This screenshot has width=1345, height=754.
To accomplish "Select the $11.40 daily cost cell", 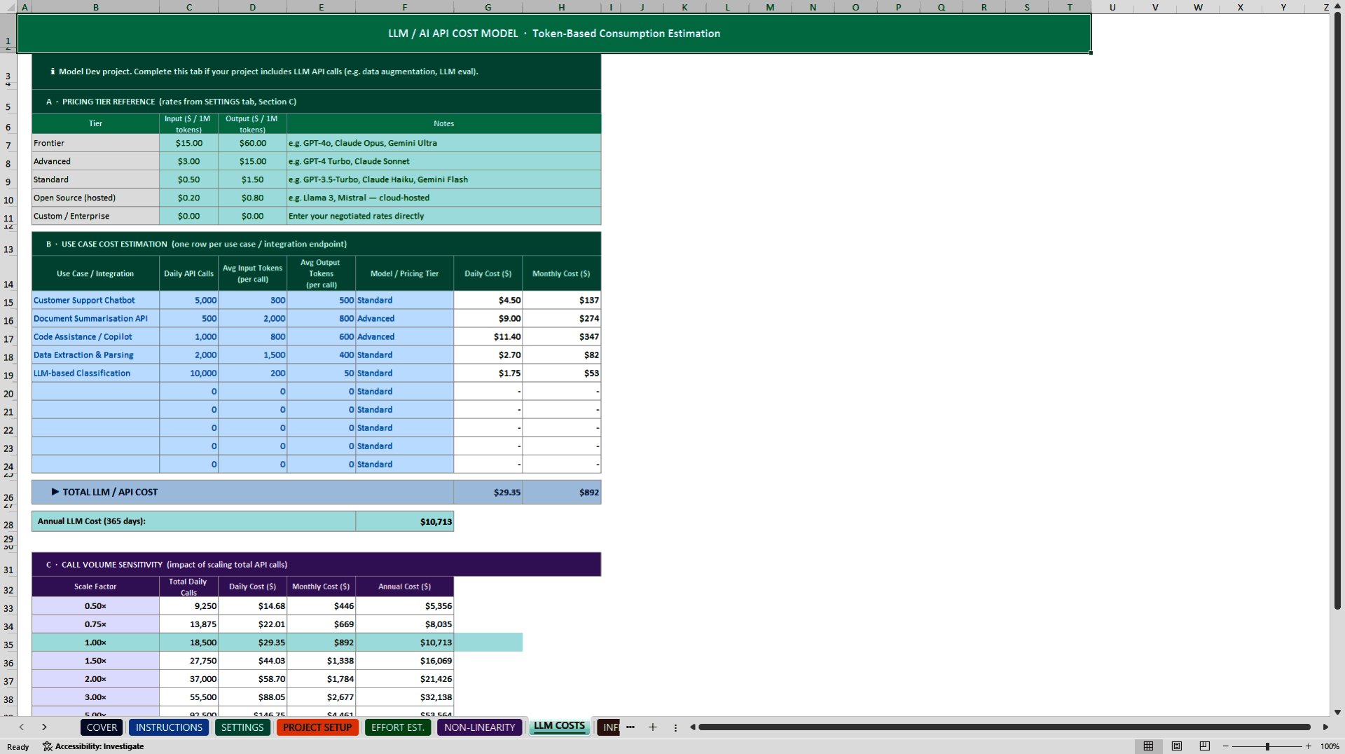I will click(488, 336).
